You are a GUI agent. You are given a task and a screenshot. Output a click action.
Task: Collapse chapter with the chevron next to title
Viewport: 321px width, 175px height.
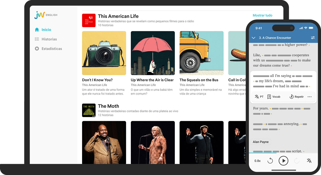pyautogui.click(x=254, y=38)
